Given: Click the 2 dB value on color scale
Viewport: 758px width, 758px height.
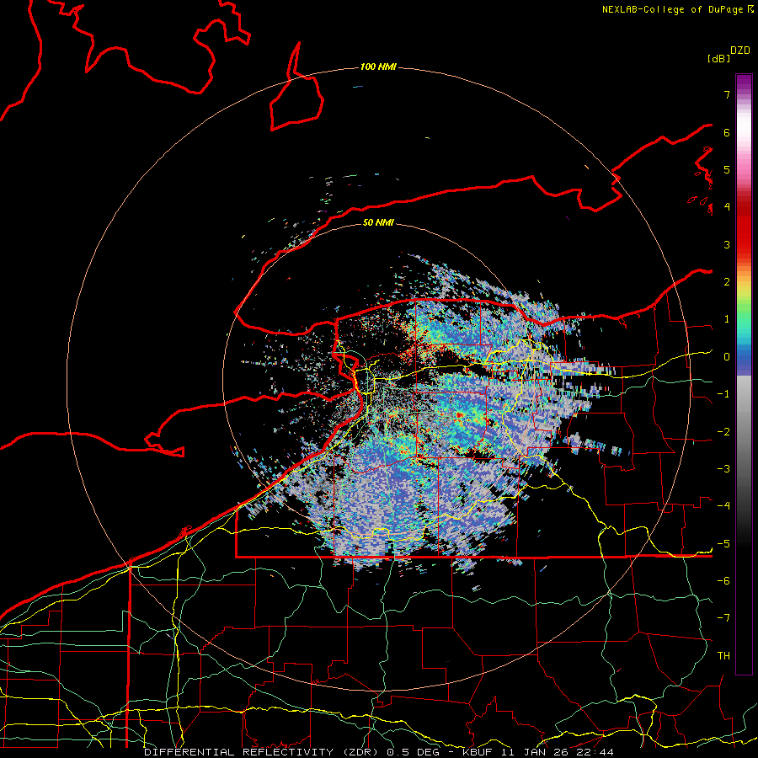Looking at the screenshot, I should [x=727, y=282].
